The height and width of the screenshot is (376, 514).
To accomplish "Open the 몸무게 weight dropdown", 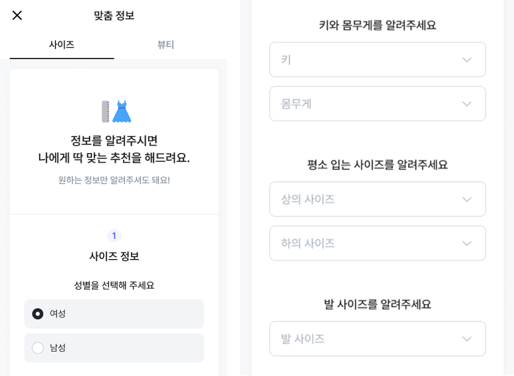I will [378, 104].
